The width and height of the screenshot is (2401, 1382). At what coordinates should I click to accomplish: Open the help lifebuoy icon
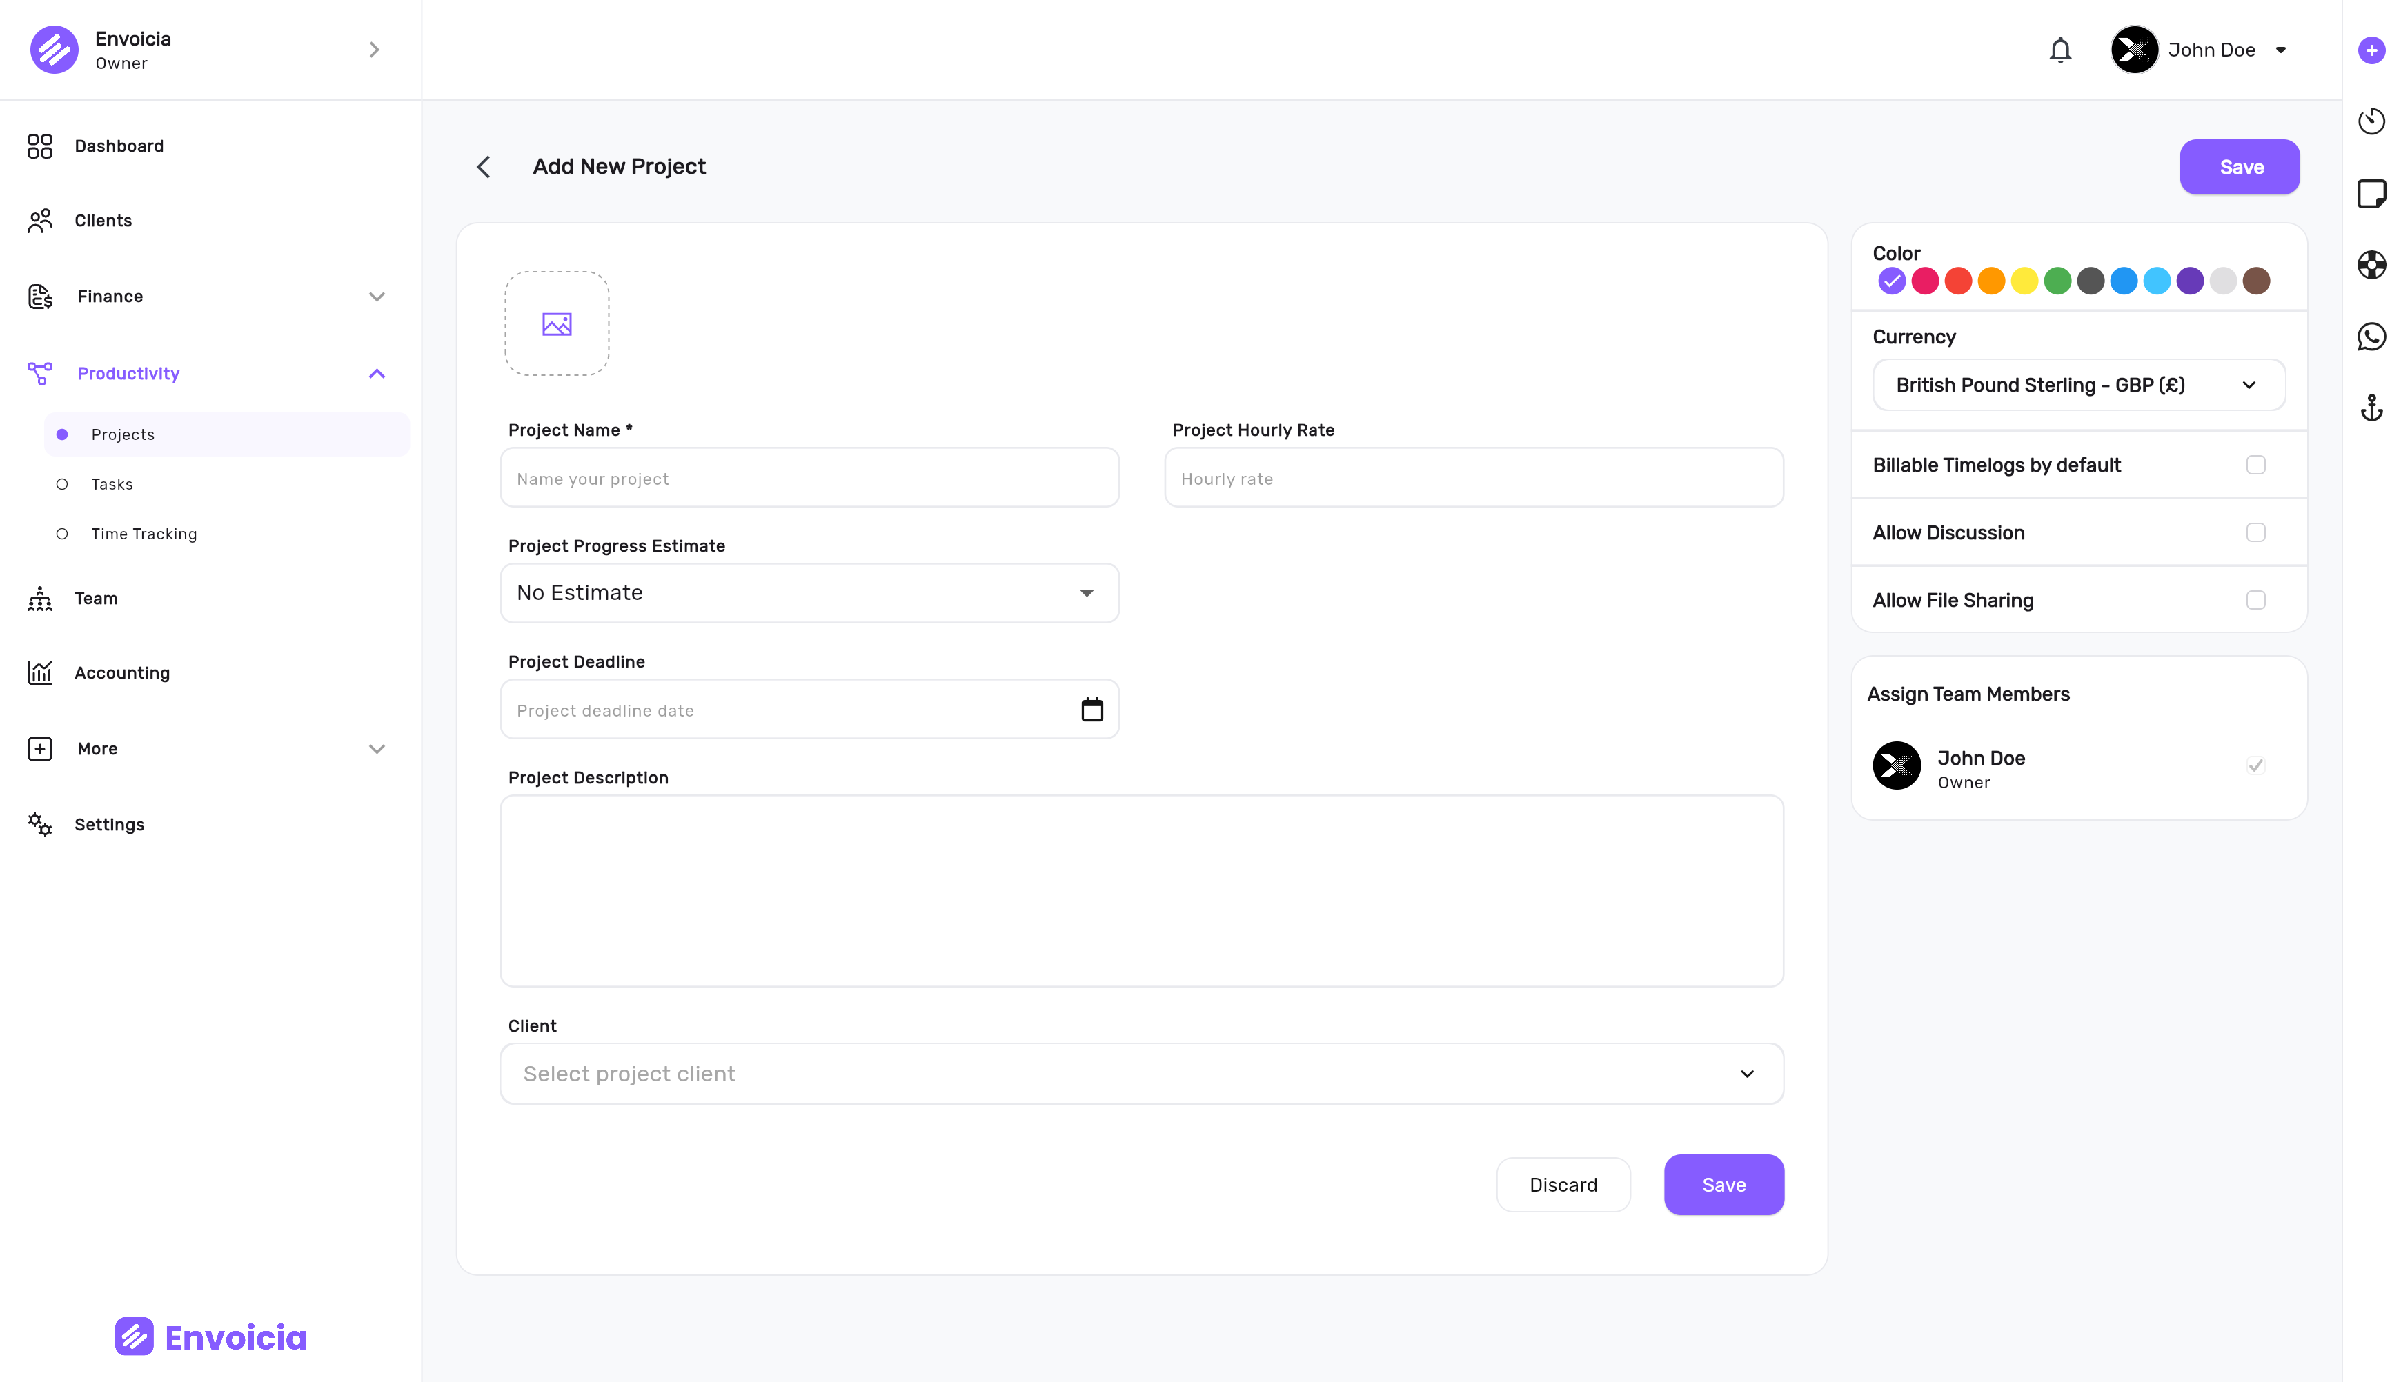(x=2371, y=265)
